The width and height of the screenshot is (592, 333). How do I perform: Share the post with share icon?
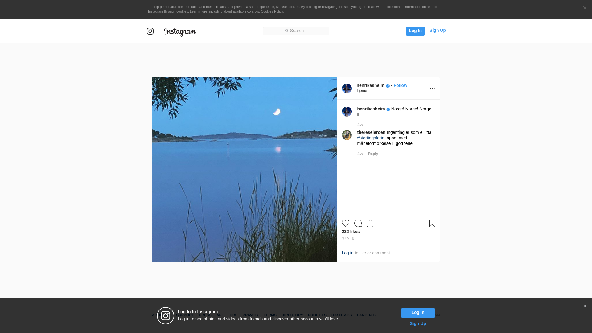tap(370, 223)
